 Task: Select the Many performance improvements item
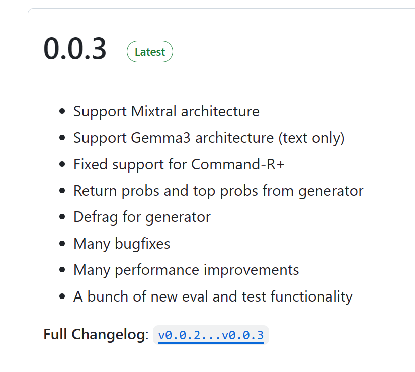tap(186, 270)
